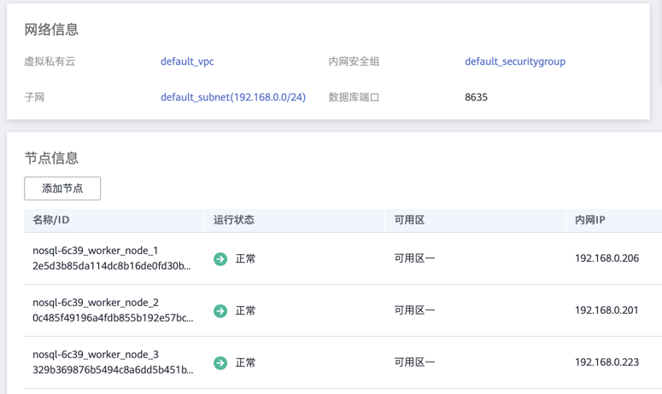Screen dimensions: 662x394
Task: Click the database port value 8635
Action: 476,97
